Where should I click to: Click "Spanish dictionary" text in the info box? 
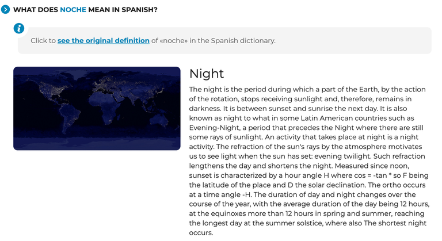coord(243,41)
